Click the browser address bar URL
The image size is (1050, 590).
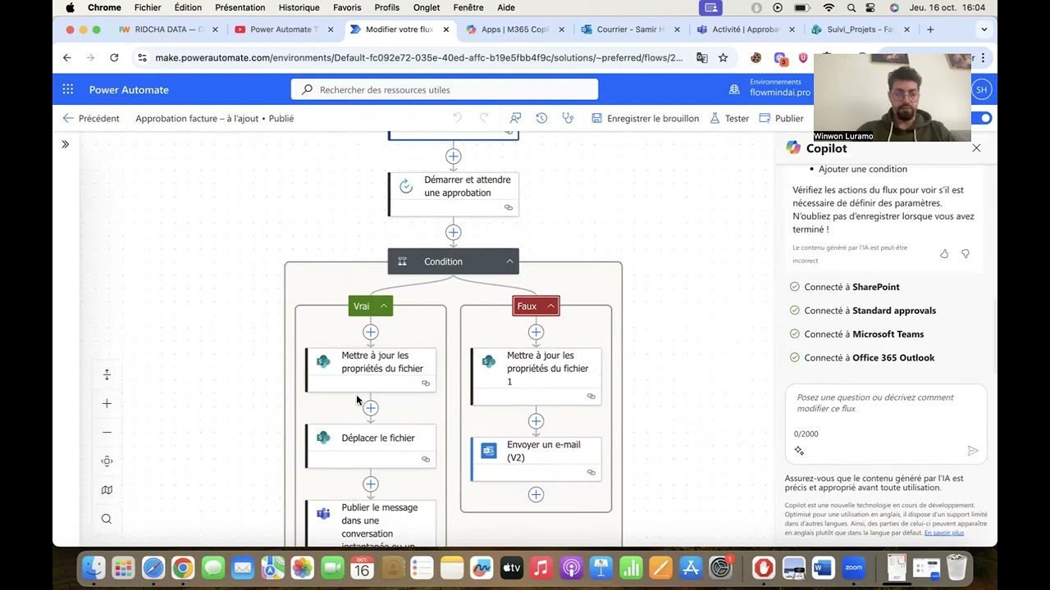418,57
